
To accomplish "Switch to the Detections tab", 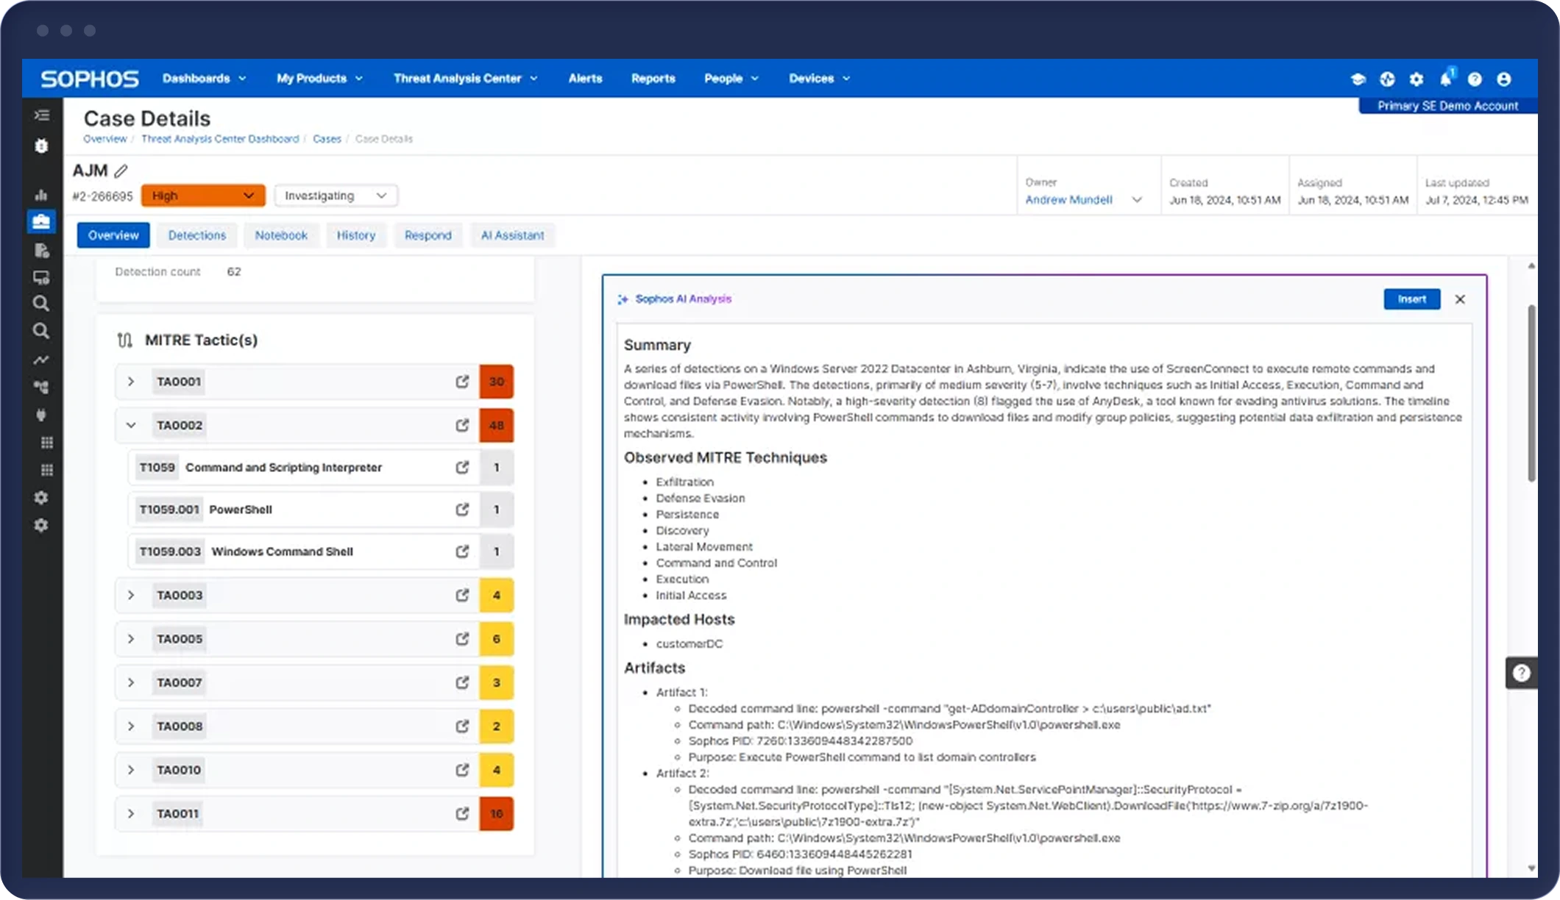I will click(x=196, y=235).
